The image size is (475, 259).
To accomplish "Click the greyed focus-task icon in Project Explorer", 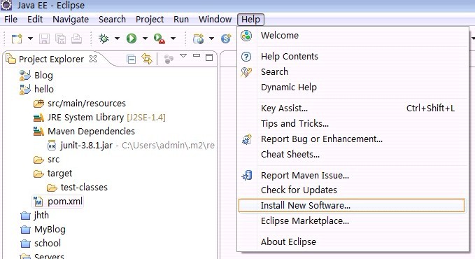I will click(169, 59).
